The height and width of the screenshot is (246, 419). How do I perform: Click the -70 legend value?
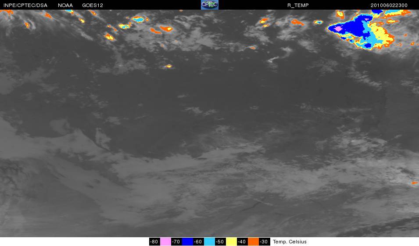[176, 242]
